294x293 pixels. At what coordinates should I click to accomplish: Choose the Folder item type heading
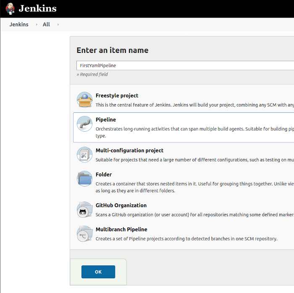pyautogui.click(x=104, y=174)
